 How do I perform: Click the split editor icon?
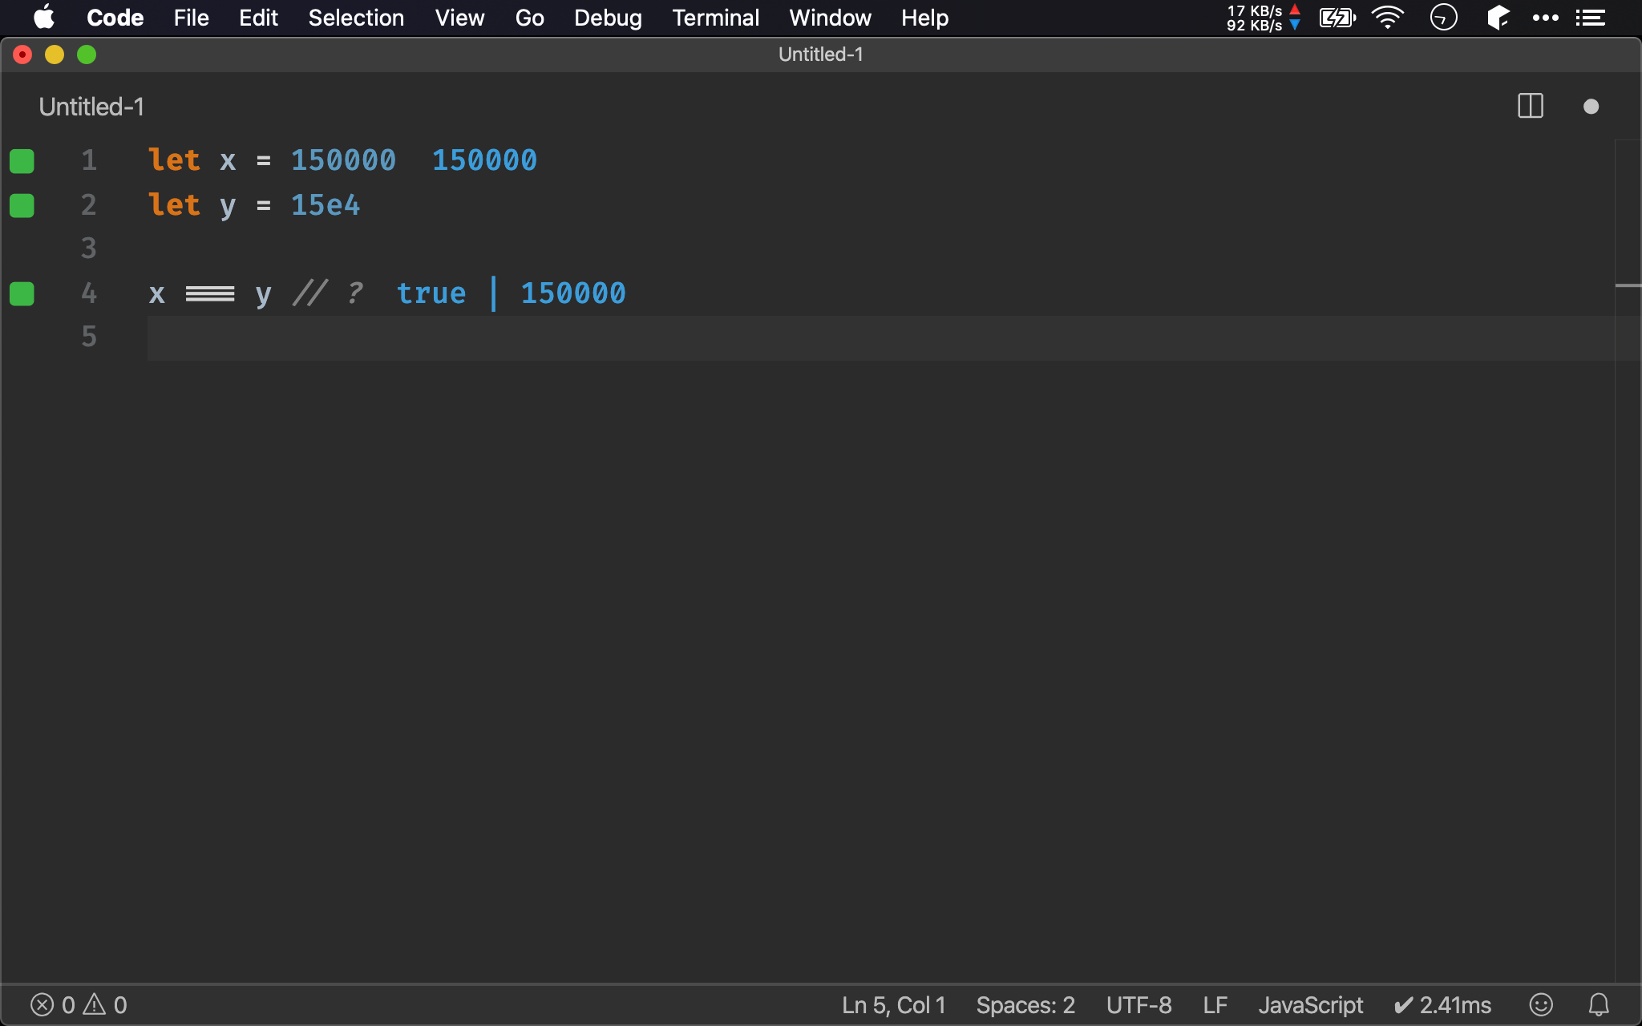click(x=1530, y=106)
